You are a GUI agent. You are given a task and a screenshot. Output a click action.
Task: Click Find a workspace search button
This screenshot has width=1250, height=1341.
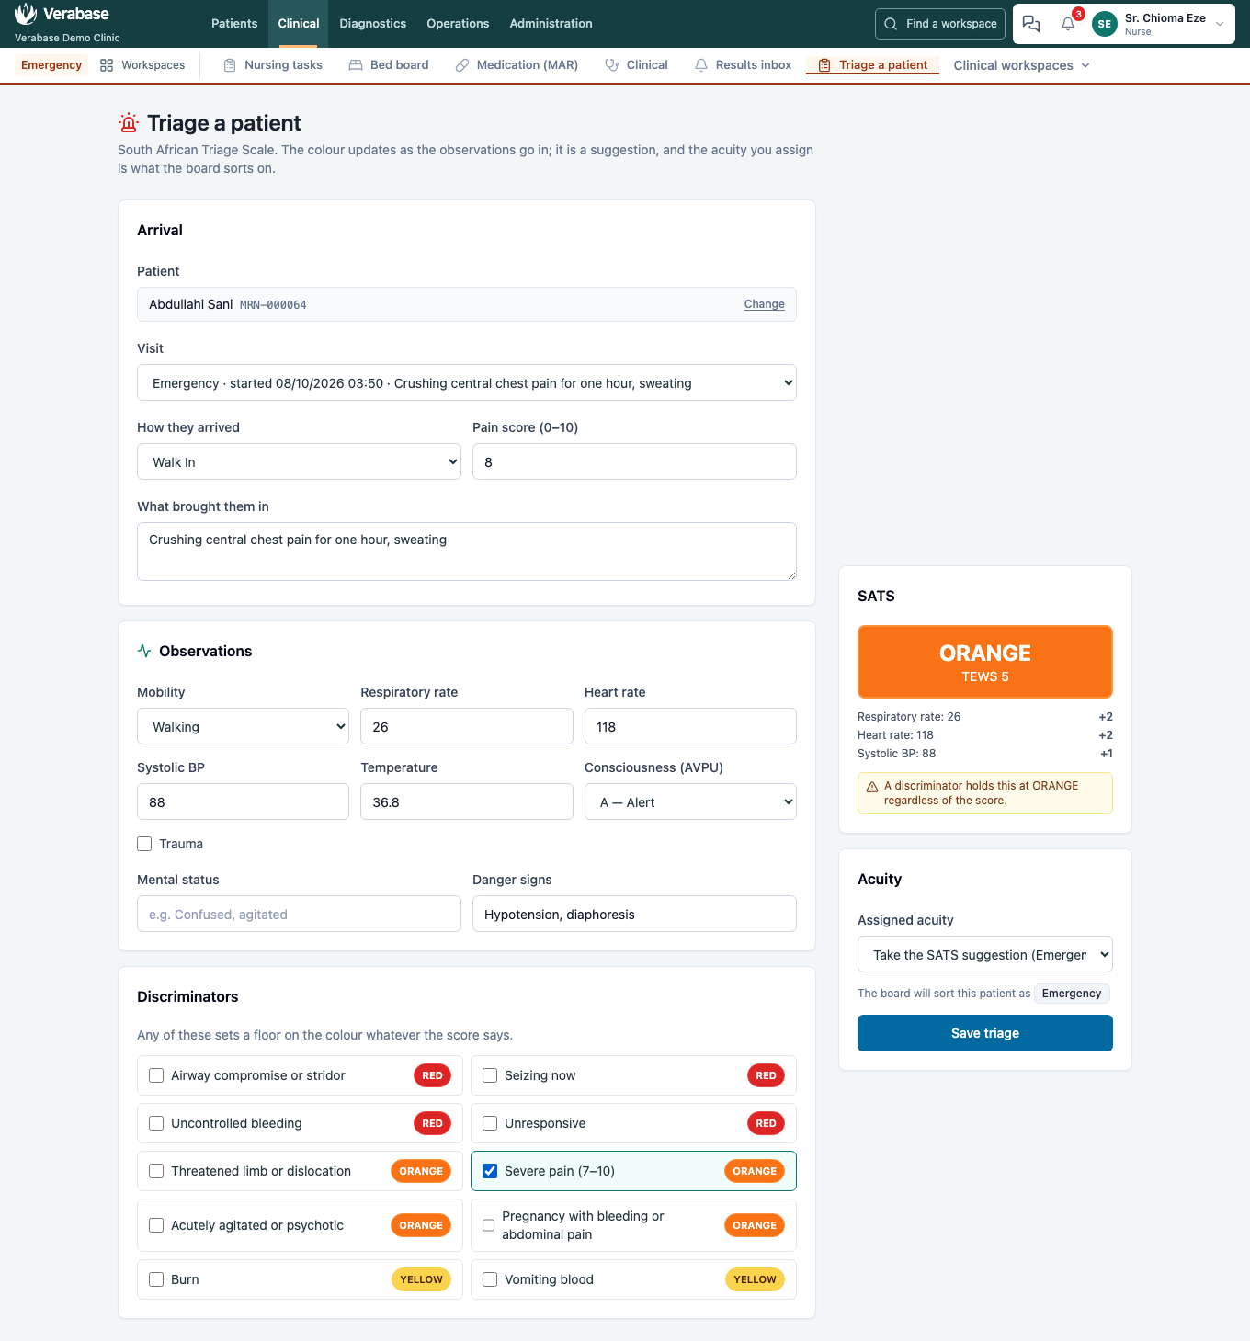[940, 24]
